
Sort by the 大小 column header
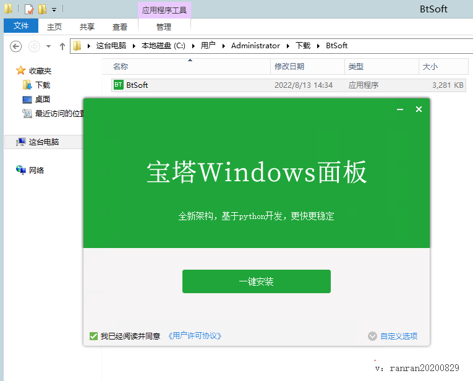click(443, 66)
